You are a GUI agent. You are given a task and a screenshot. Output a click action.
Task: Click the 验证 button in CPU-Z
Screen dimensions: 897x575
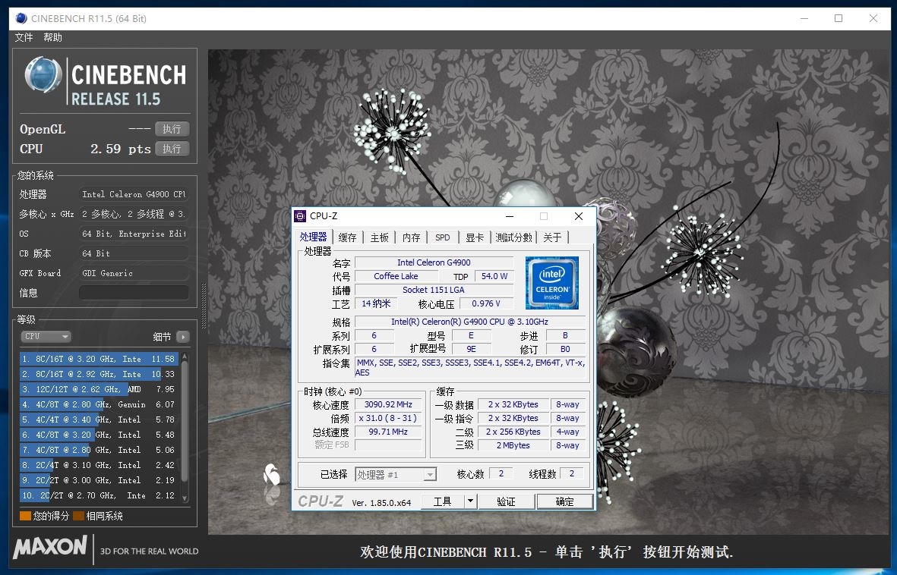(506, 501)
